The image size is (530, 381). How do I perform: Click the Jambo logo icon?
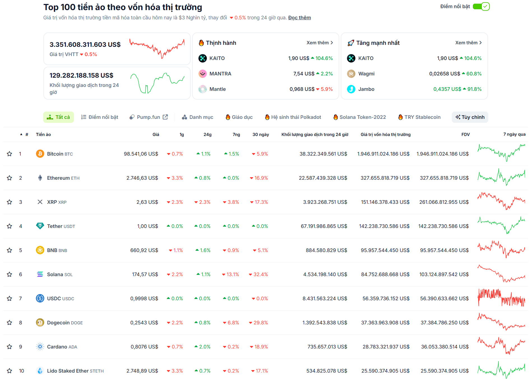(x=351, y=89)
